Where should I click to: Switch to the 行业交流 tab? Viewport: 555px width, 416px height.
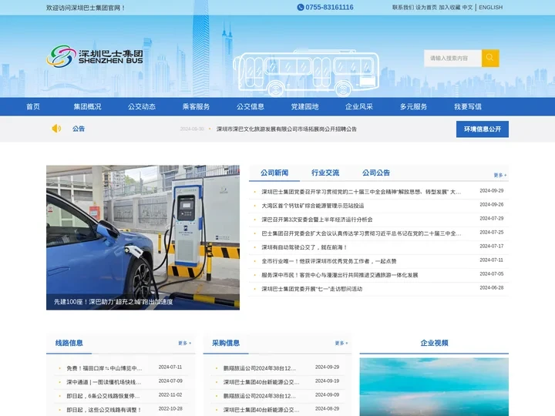pyautogui.click(x=325, y=173)
